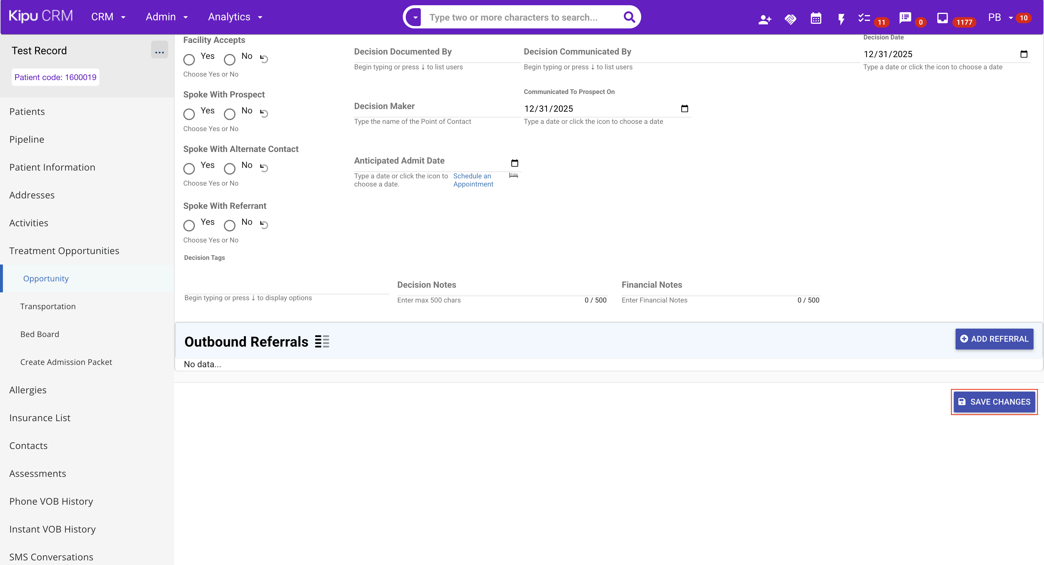The width and height of the screenshot is (1044, 565).
Task: Expand the CRM dropdown menu
Action: (x=108, y=17)
